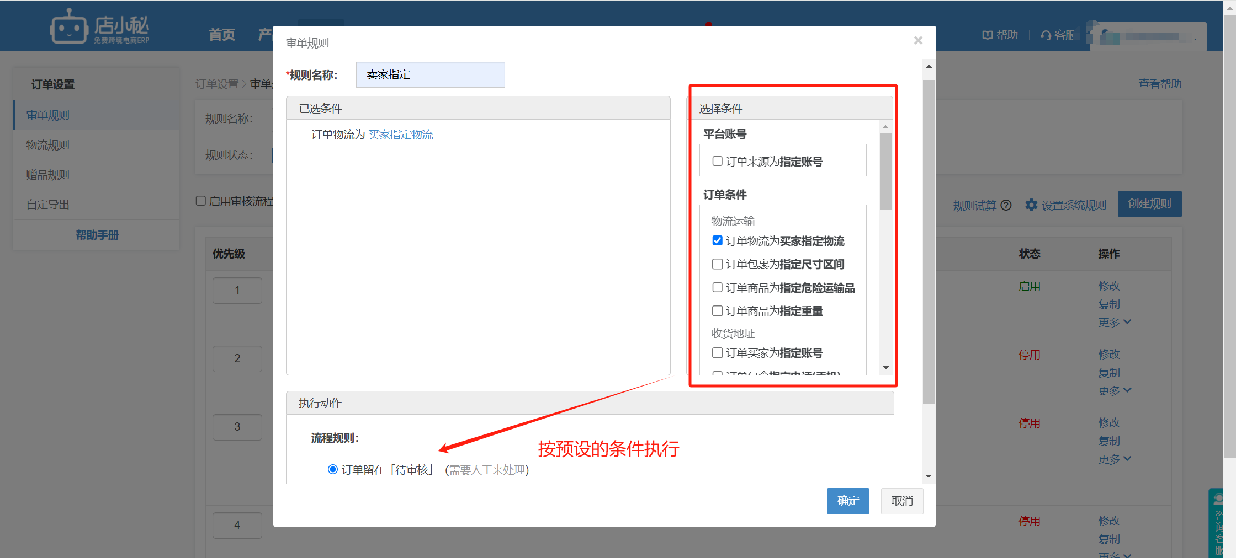Click the 规则试算 question mark icon
The image size is (1236, 558).
point(1006,205)
